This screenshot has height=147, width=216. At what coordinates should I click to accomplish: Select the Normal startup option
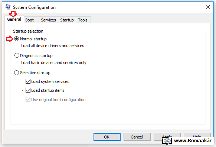(17, 39)
